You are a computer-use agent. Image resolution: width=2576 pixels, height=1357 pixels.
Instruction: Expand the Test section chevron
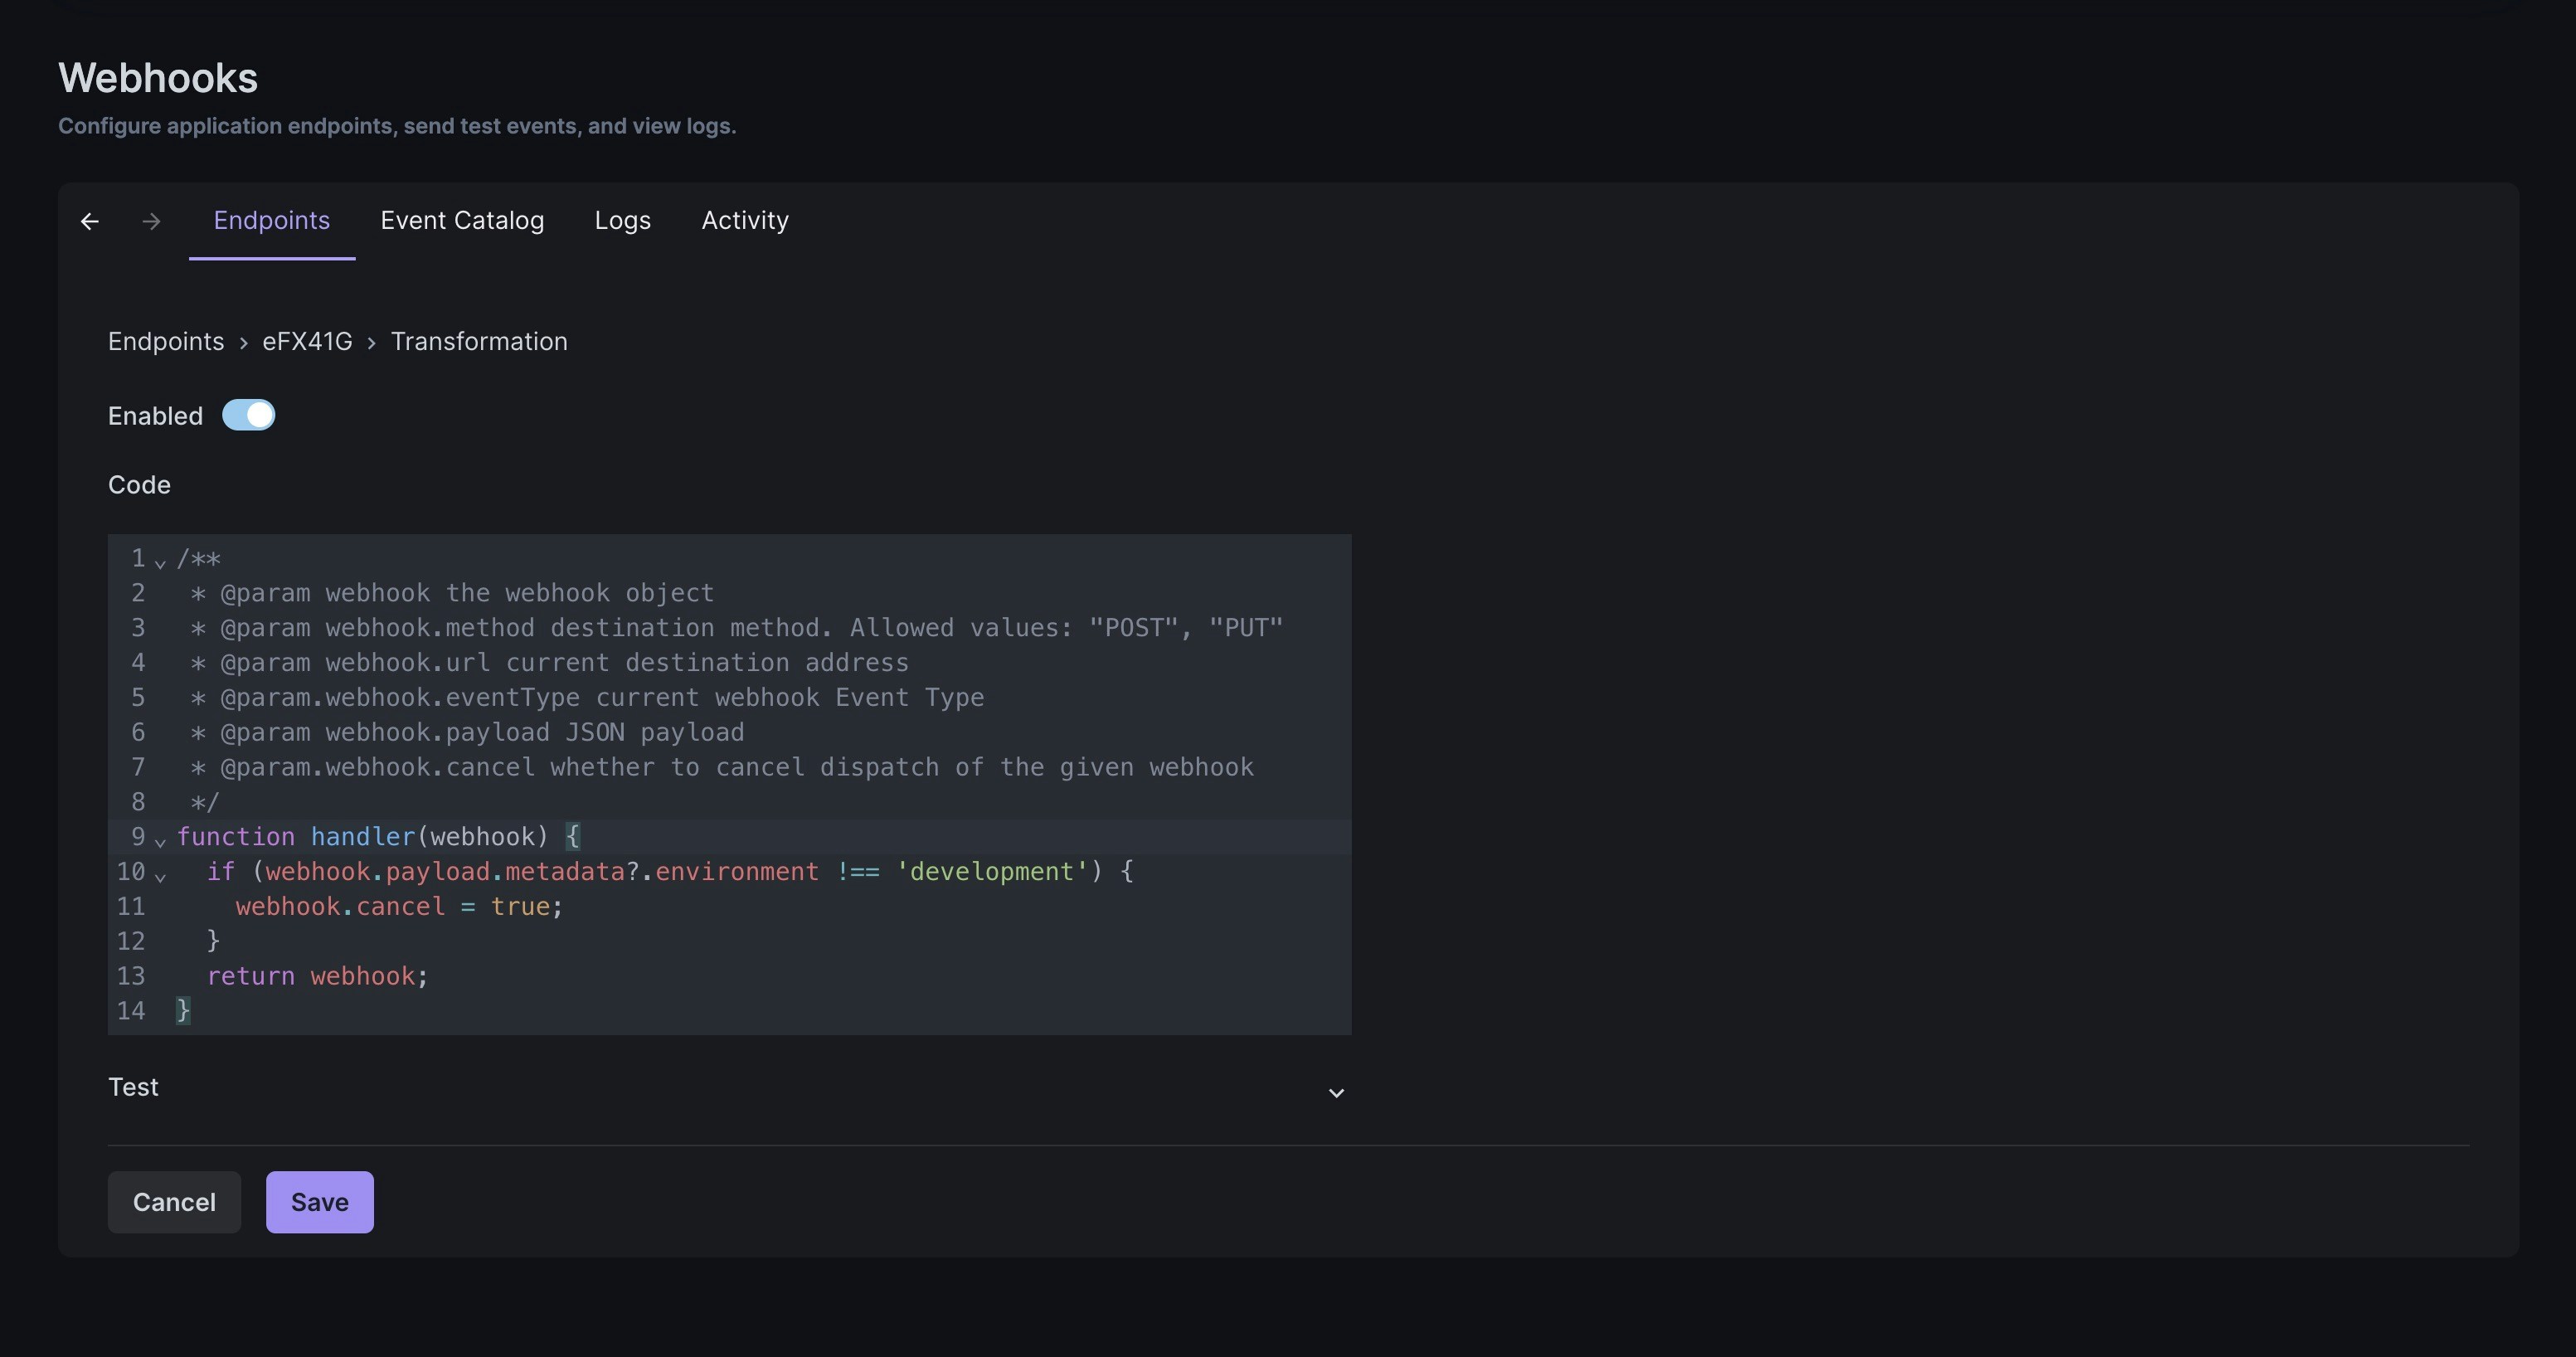point(1335,1092)
